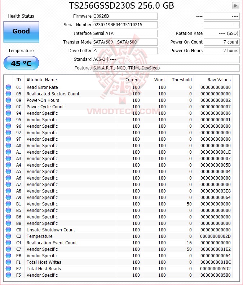Viewport: 243px width, 285px height.
Task: Click status icon of row ID 96
Action: pos(8,126)
